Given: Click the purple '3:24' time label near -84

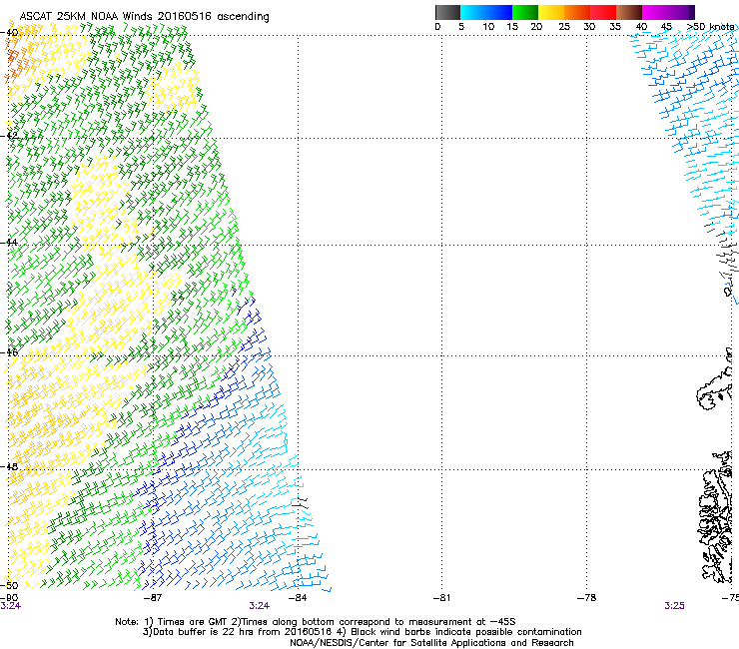Looking at the screenshot, I should pos(260,606).
